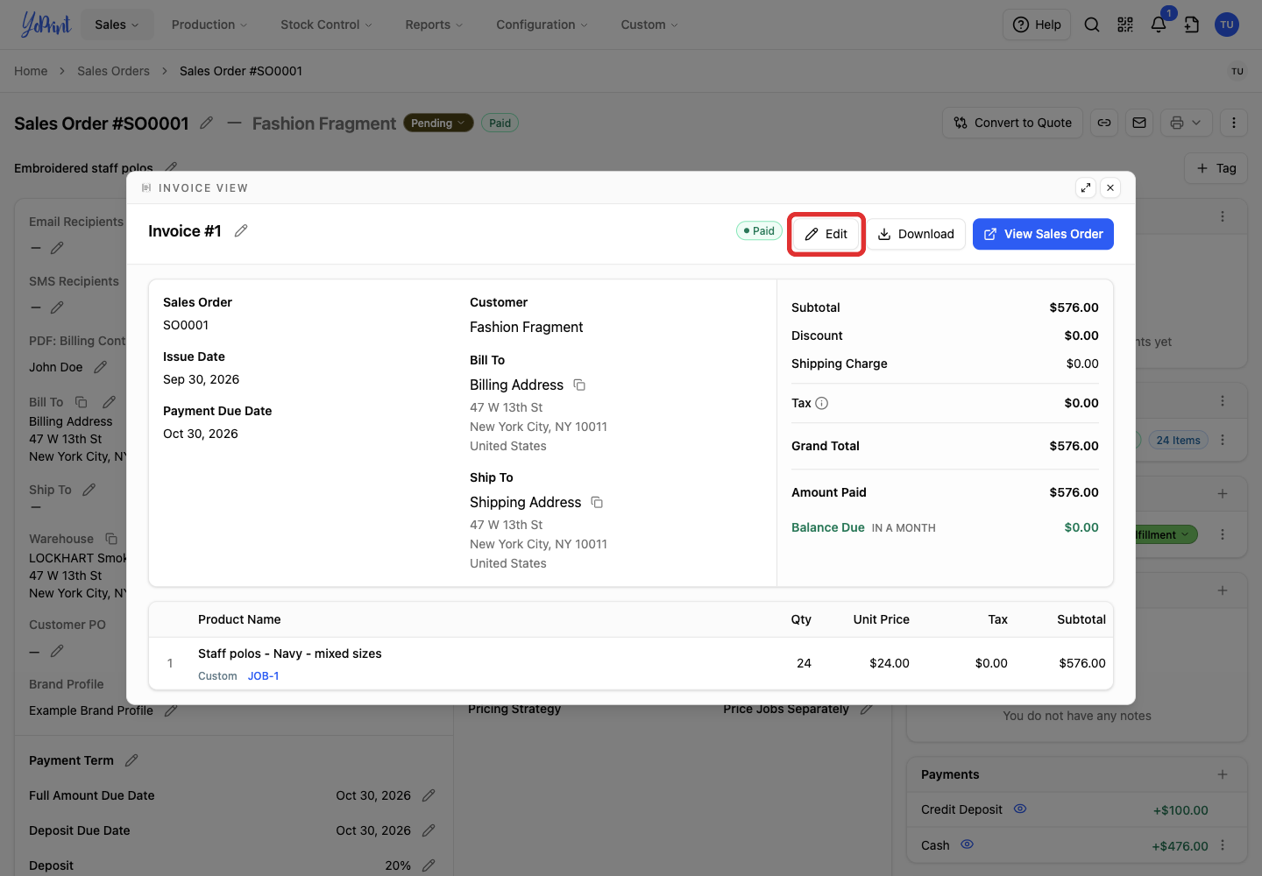Edit Deposit Due Date pencil
This screenshot has width=1262, height=876.
[x=429, y=830]
